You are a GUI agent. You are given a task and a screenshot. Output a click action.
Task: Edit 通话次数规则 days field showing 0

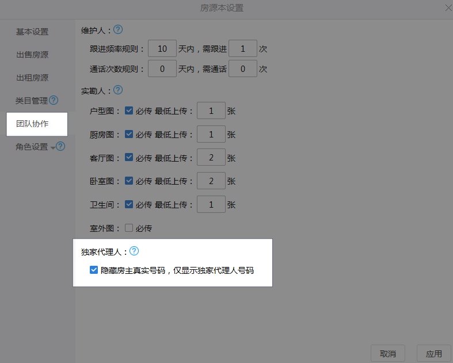coord(162,68)
